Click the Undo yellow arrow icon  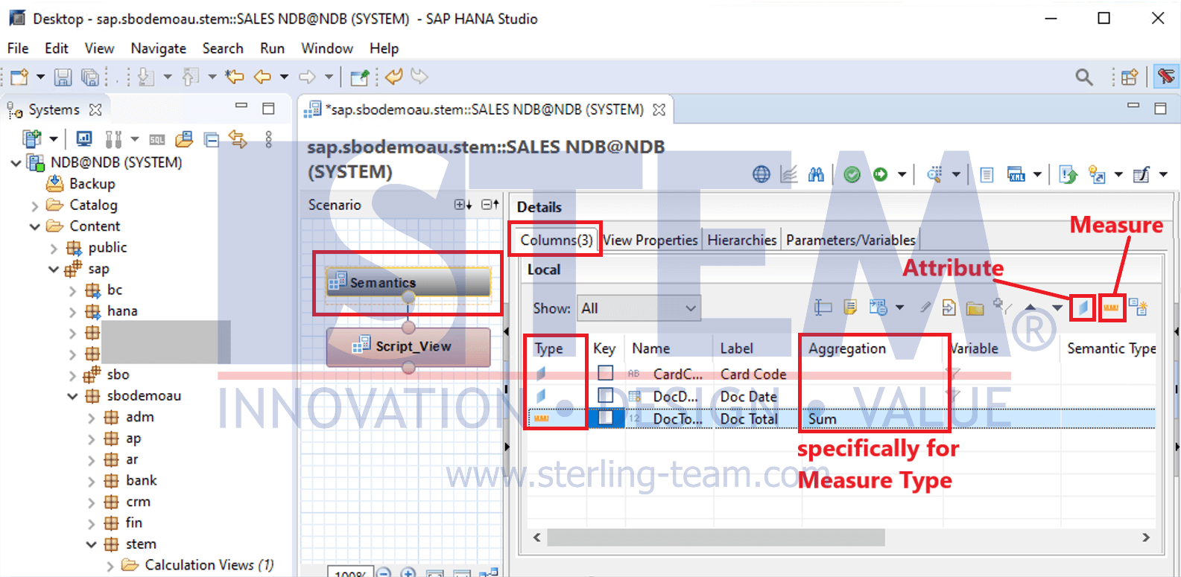pyautogui.click(x=394, y=76)
